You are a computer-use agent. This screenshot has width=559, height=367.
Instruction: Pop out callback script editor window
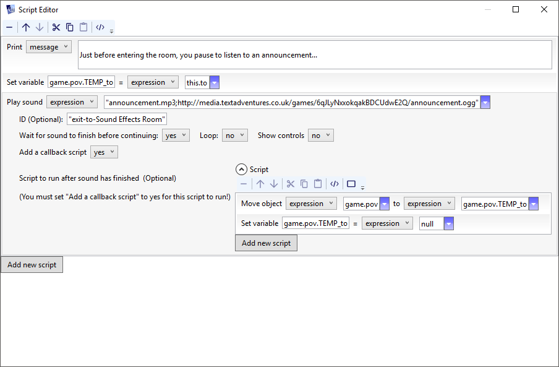351,184
